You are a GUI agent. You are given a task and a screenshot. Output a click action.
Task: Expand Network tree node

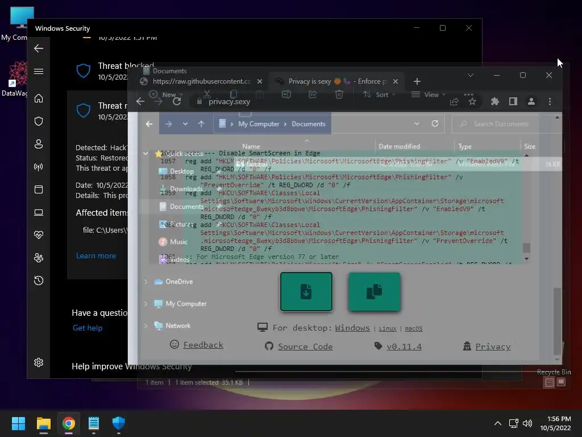(x=145, y=325)
